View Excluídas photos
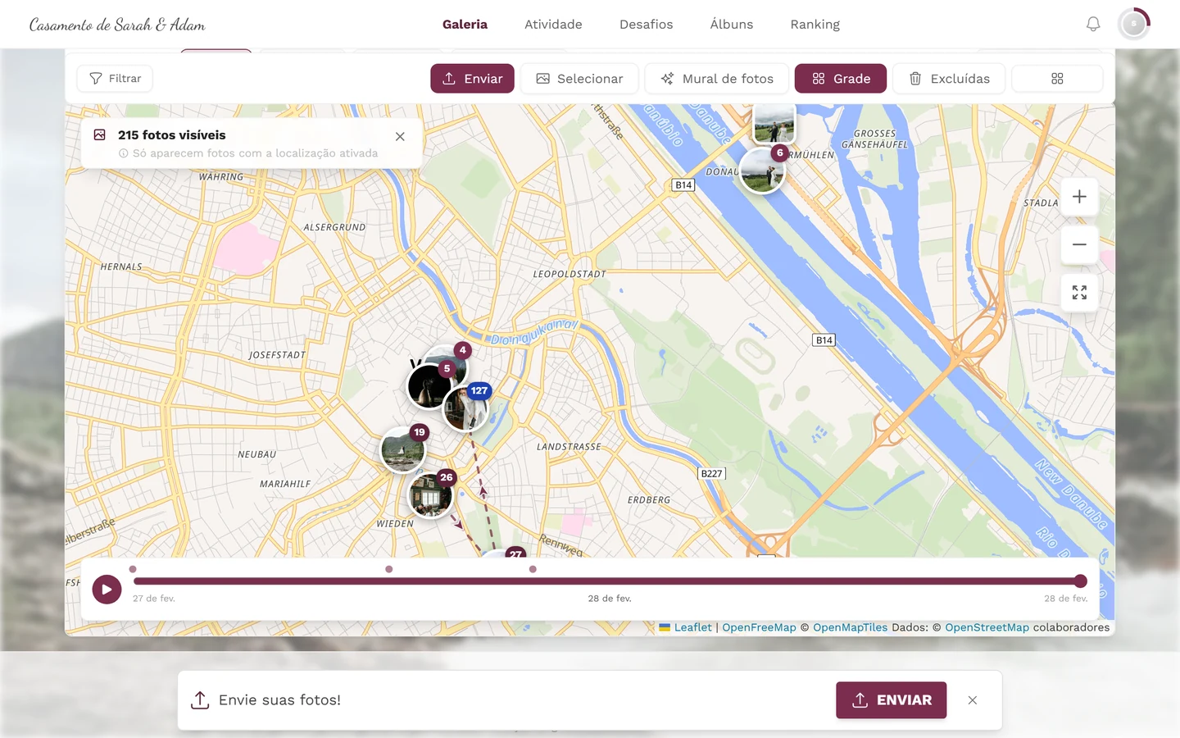 click(x=949, y=79)
